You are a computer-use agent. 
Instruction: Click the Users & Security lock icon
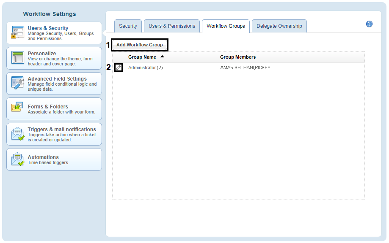click(x=18, y=32)
